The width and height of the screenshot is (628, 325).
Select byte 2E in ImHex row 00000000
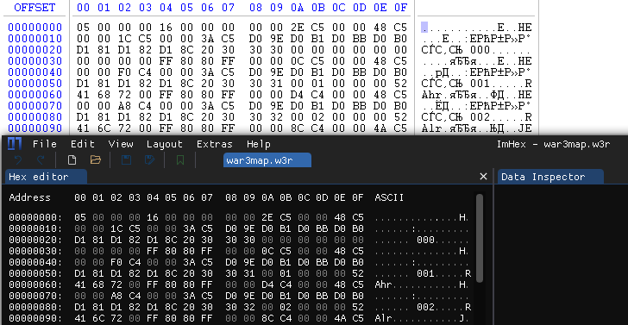click(x=267, y=218)
